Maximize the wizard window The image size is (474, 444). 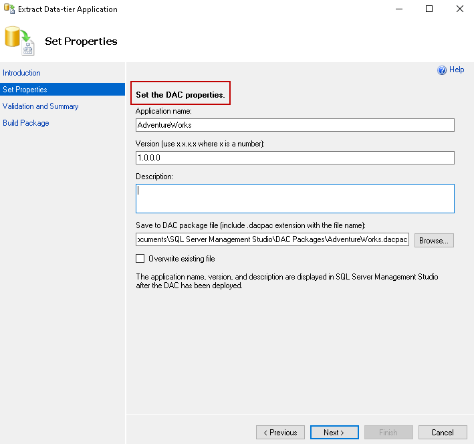coord(429,9)
